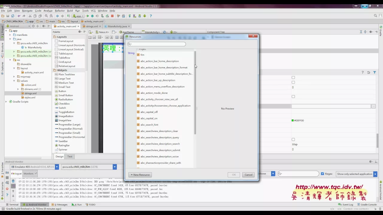This screenshot has width=383, height=215.
Task: Click the properties help question mark icon
Action: (362, 72)
